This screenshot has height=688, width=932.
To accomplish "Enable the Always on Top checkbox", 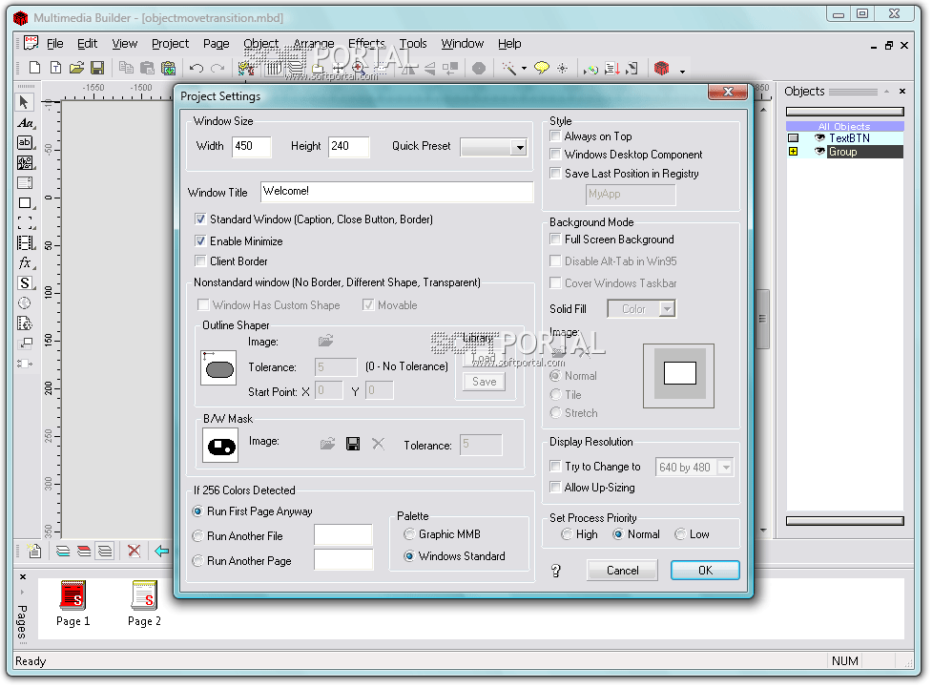I will pyautogui.click(x=555, y=136).
